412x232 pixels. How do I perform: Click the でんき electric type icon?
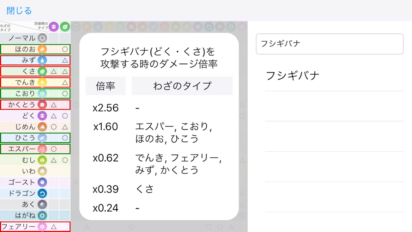pos(42,82)
